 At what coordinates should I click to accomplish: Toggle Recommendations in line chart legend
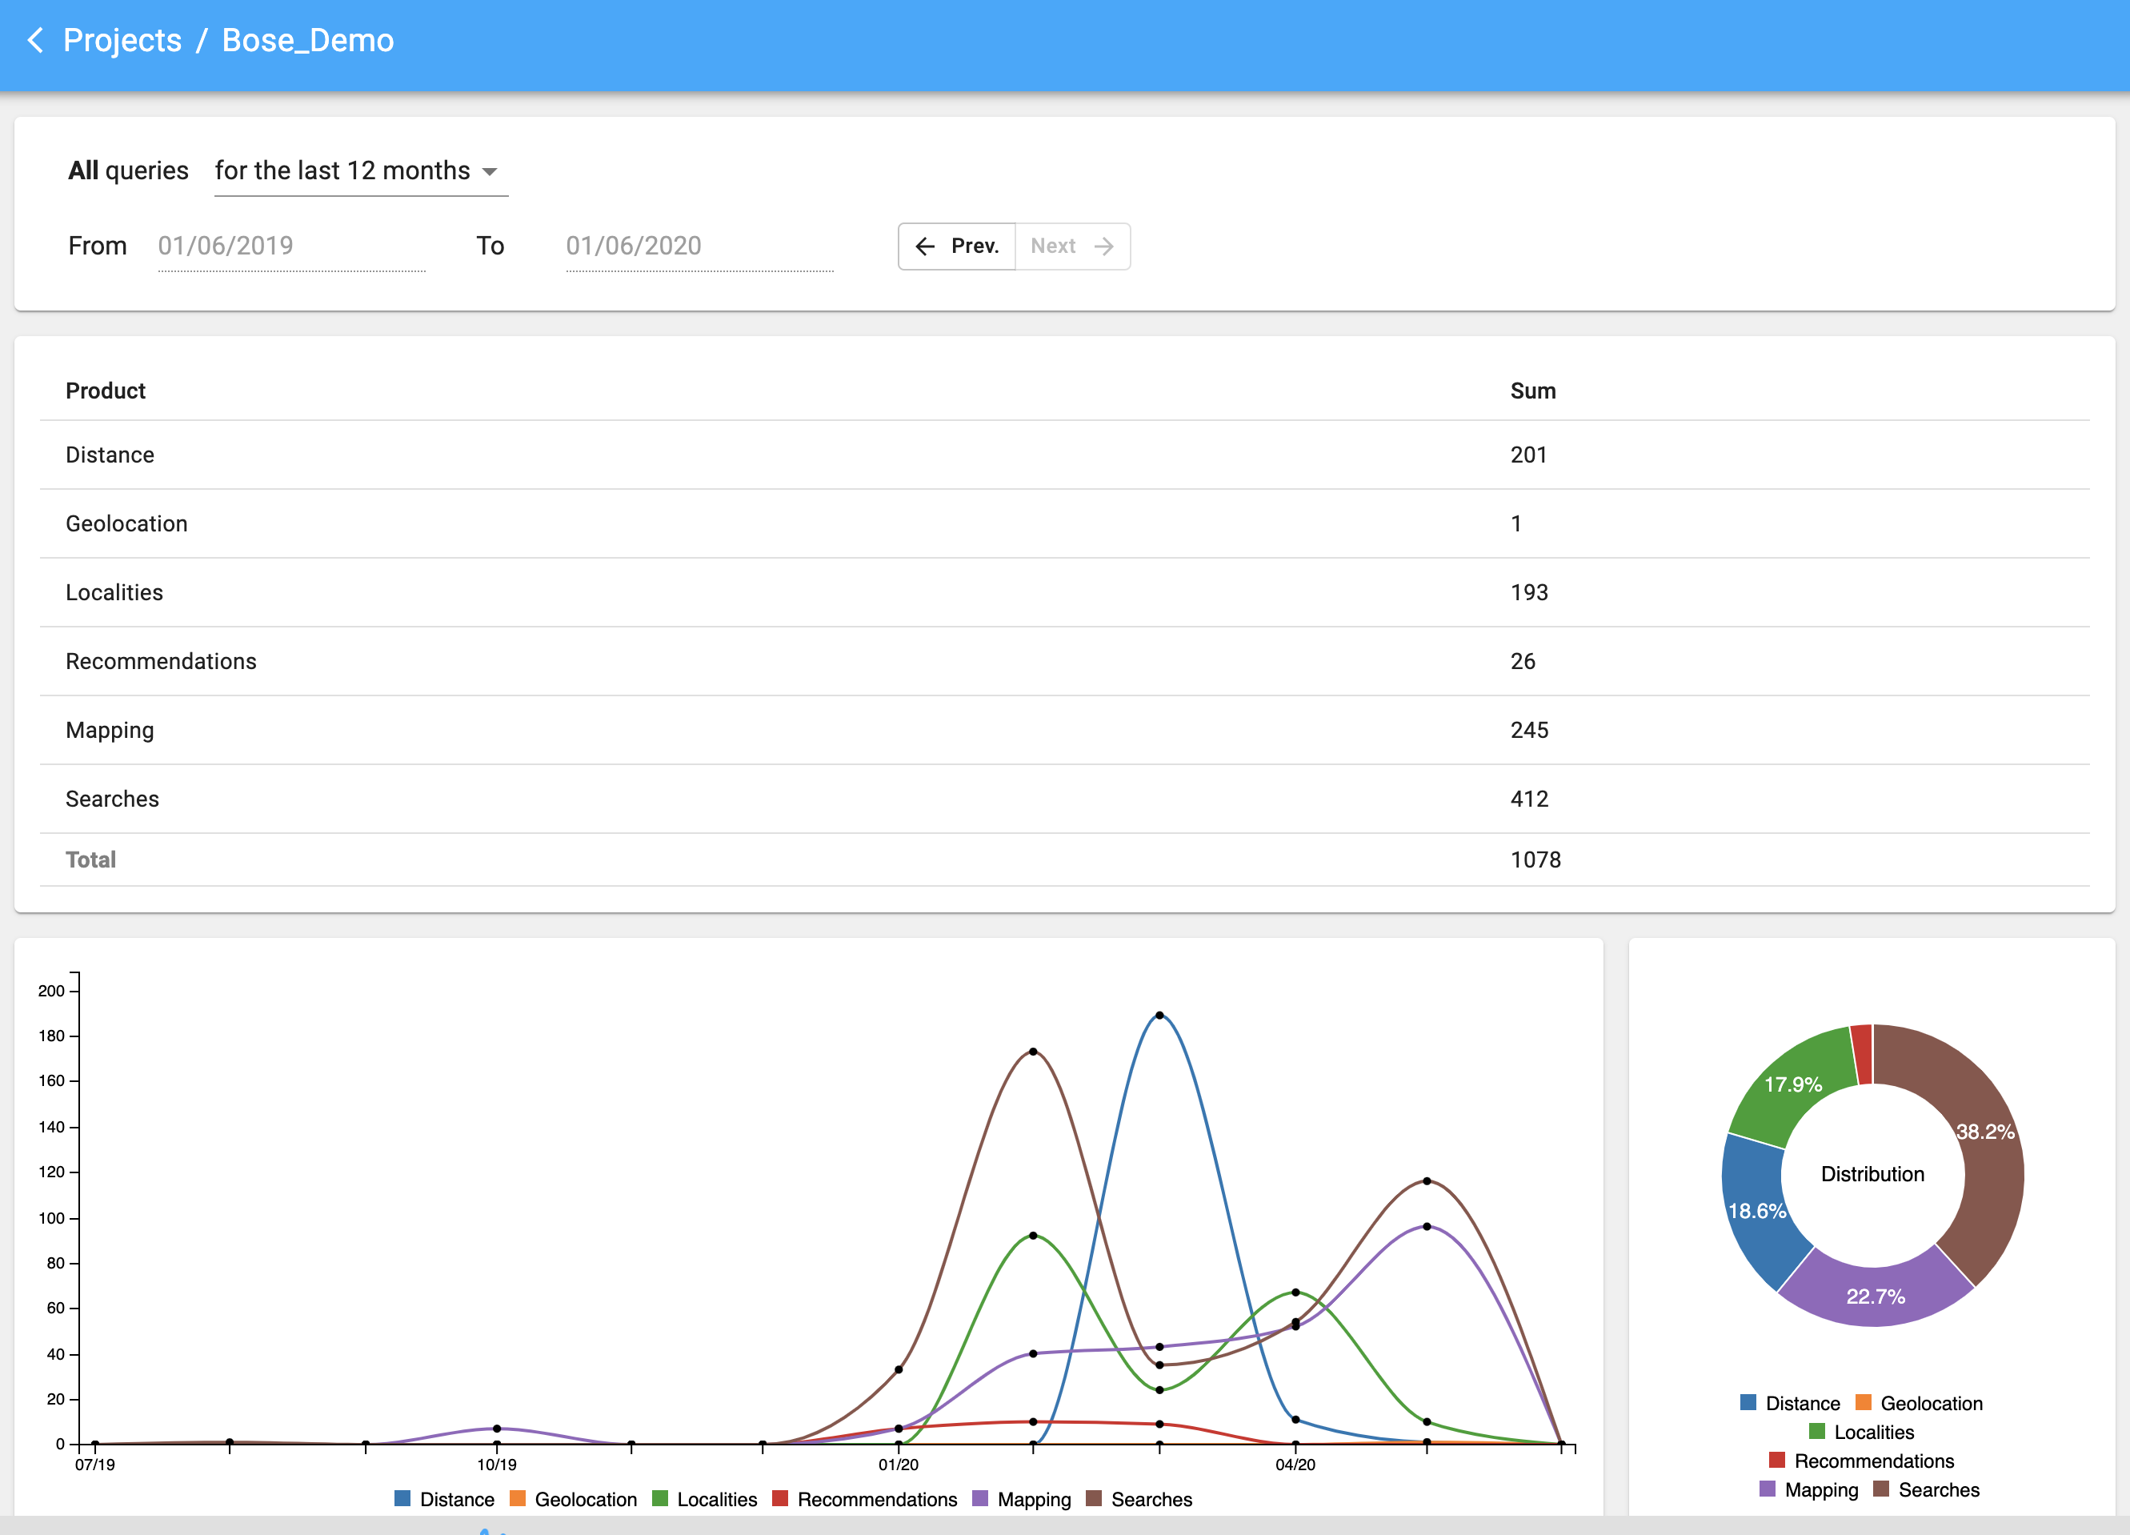click(x=865, y=1499)
